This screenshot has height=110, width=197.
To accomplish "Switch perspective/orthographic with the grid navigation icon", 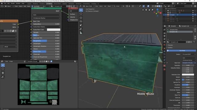I will point(143,10).
